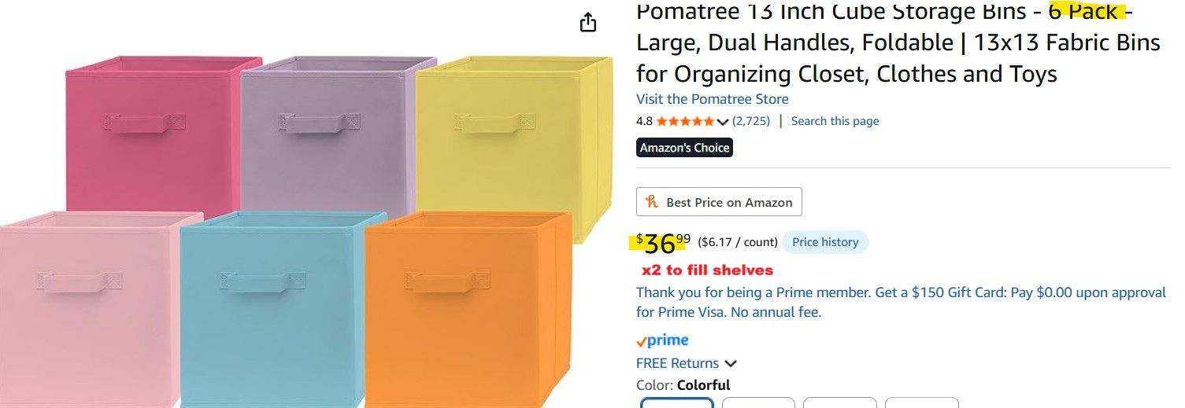Open the 2,725 customer reviews link

coord(751,121)
